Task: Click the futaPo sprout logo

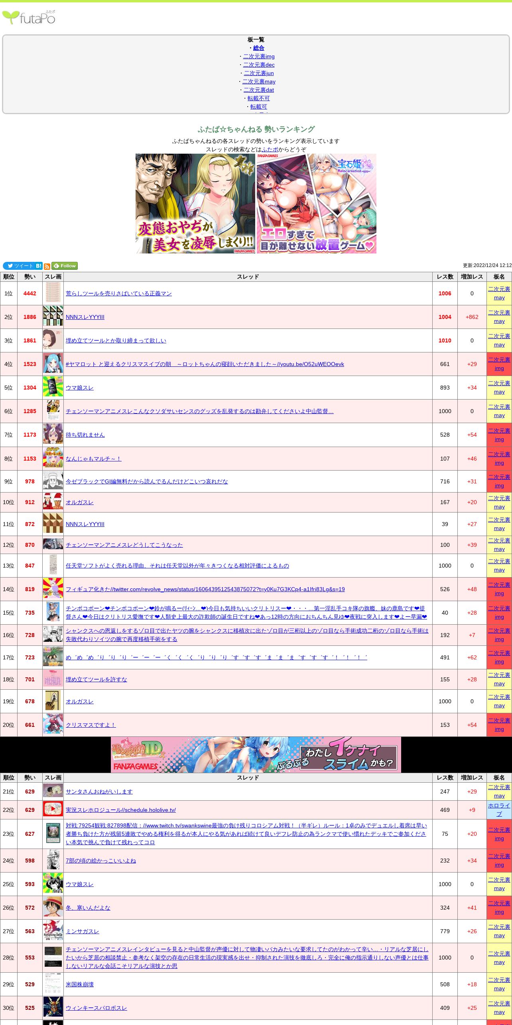Action: coord(29,17)
